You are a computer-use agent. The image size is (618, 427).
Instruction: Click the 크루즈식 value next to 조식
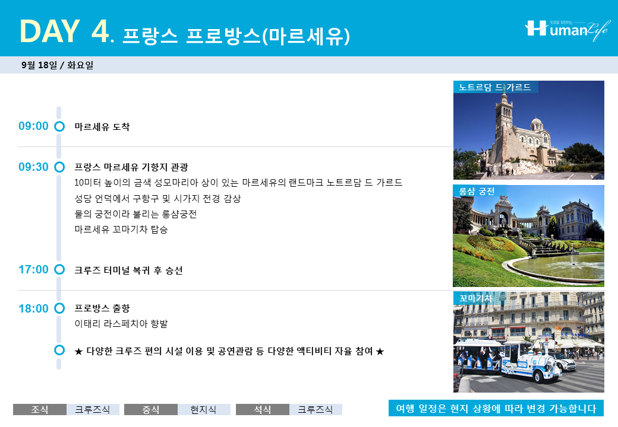(x=93, y=409)
